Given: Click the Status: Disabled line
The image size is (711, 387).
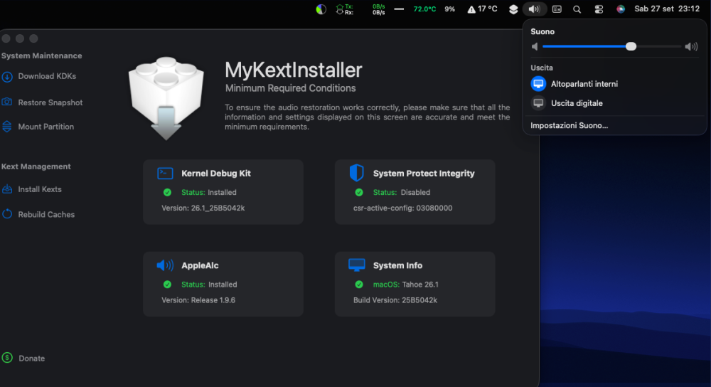Looking at the screenshot, I should (401, 192).
